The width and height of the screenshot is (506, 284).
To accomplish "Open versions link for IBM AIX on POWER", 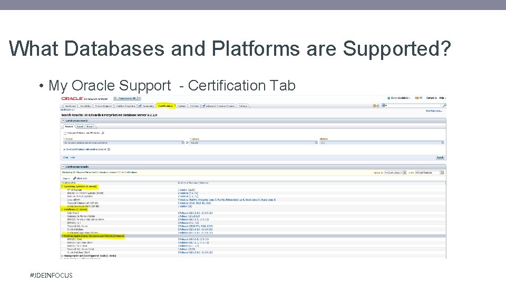I will coord(188,193).
